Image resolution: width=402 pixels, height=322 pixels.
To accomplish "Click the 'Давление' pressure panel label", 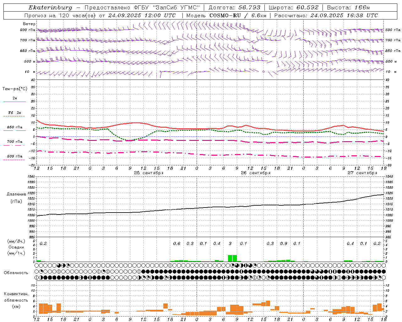I will pyautogui.click(x=16, y=194).
